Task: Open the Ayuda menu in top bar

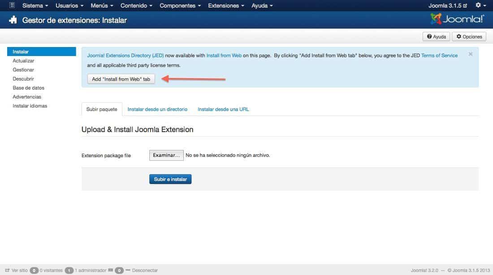Action: 262,6
